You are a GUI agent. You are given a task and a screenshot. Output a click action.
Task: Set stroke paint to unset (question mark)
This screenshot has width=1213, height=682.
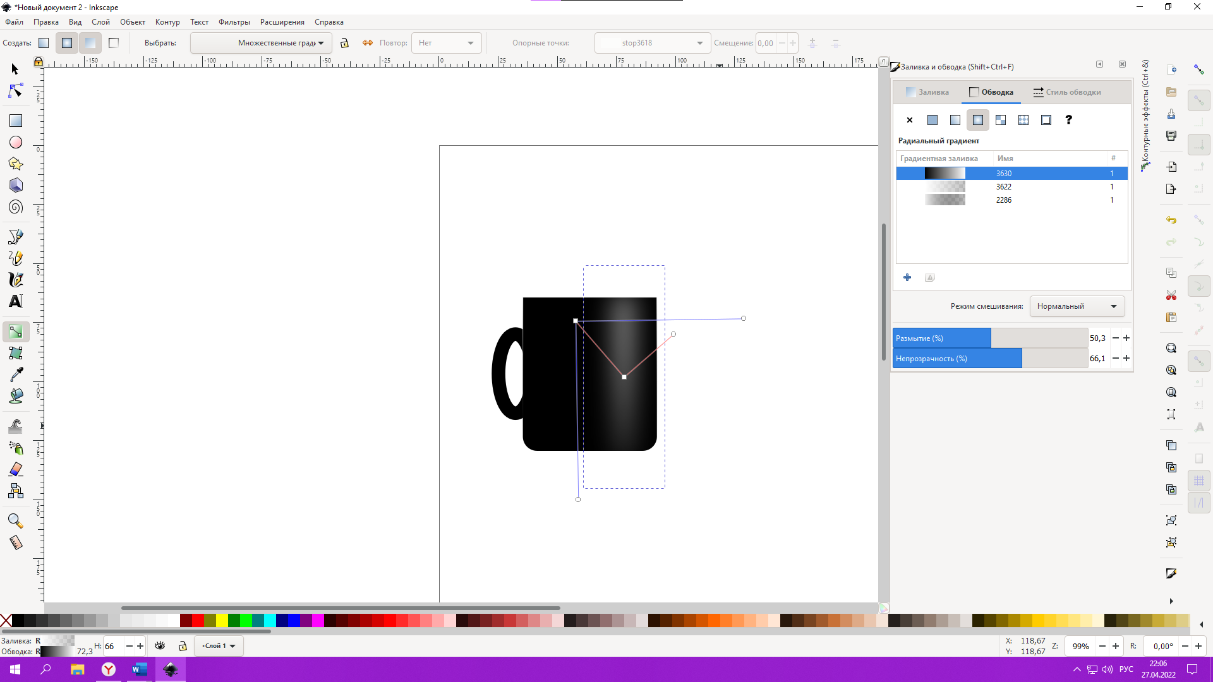pyautogui.click(x=1069, y=120)
